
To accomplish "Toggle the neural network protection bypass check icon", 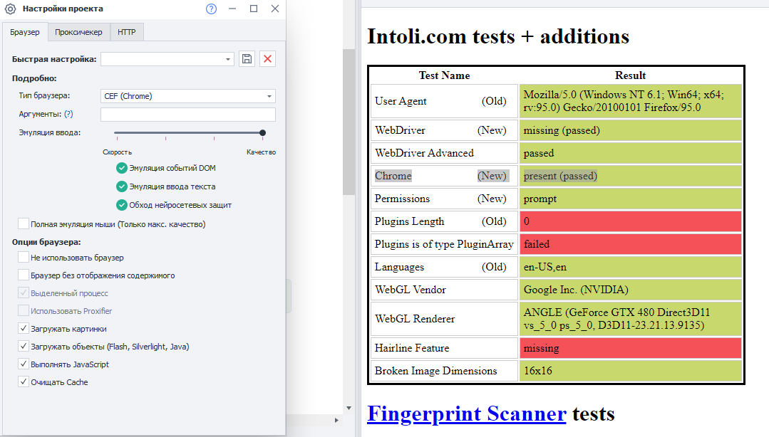I will coord(122,205).
